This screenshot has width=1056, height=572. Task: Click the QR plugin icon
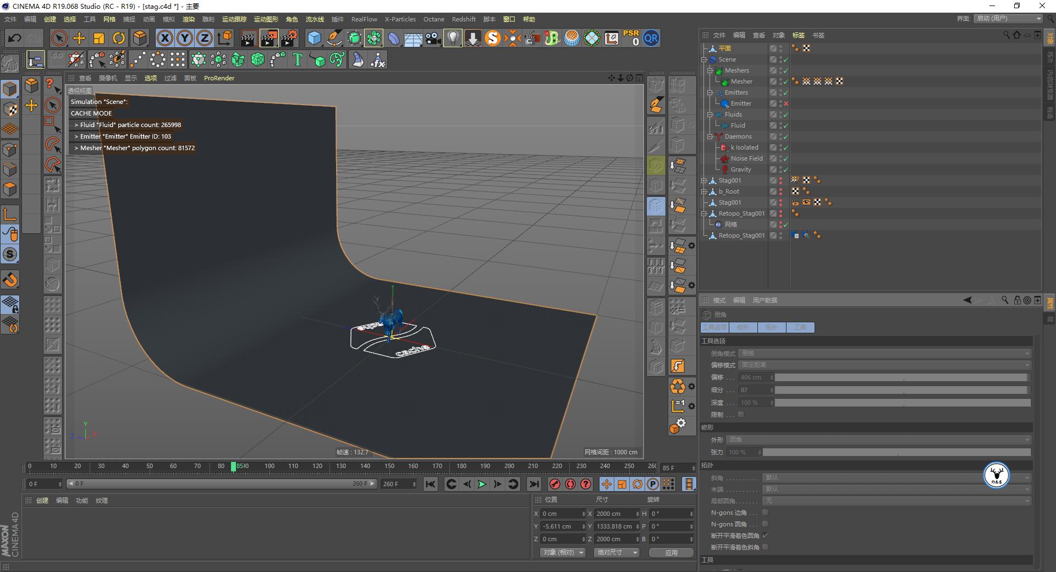pos(651,38)
